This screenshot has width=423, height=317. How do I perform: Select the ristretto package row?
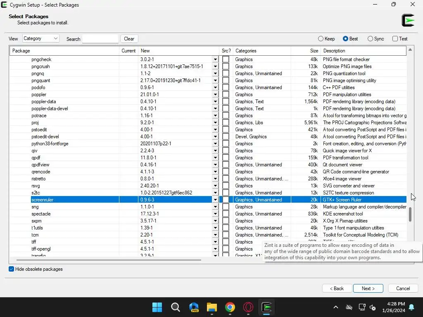click(x=208, y=179)
